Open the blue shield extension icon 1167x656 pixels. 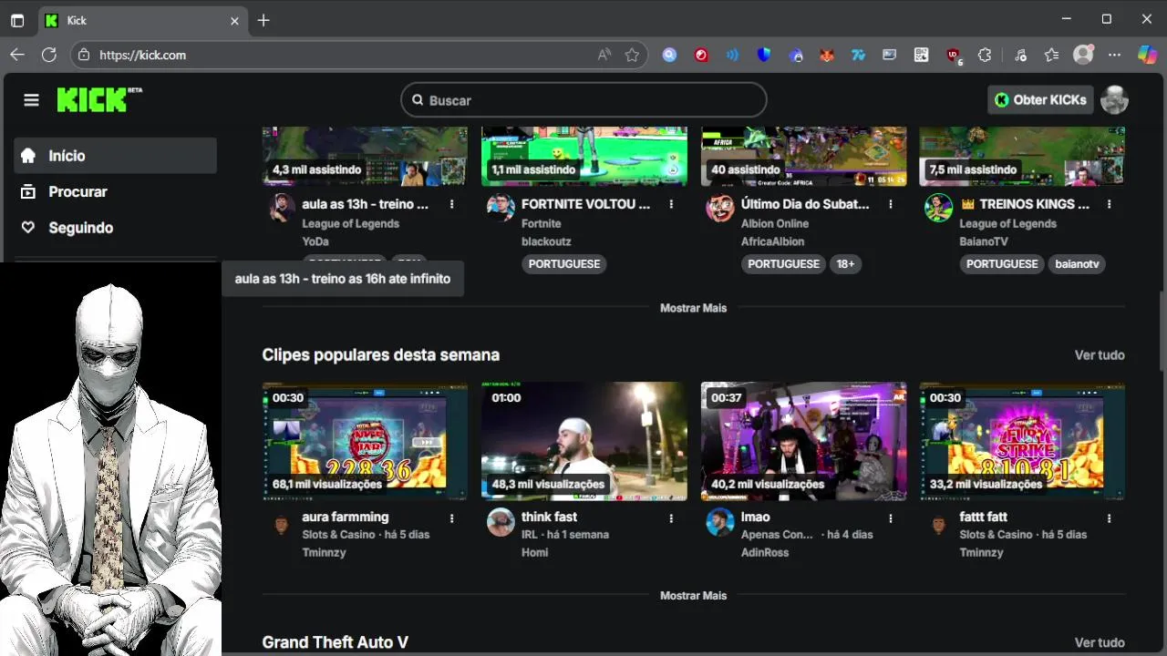point(764,55)
